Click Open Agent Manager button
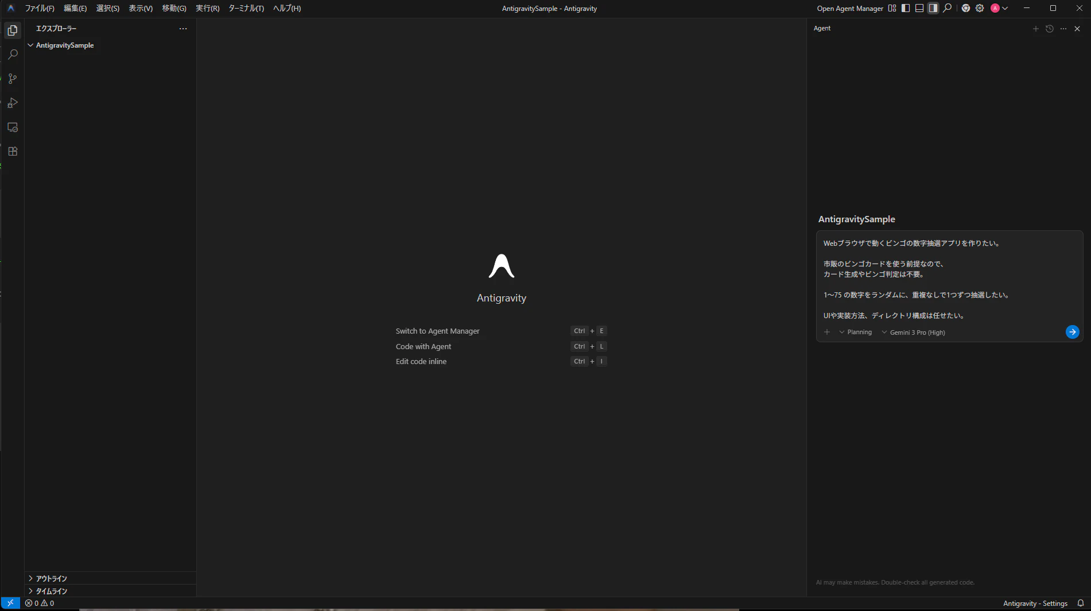Viewport: 1091px width, 611px height. pos(850,8)
